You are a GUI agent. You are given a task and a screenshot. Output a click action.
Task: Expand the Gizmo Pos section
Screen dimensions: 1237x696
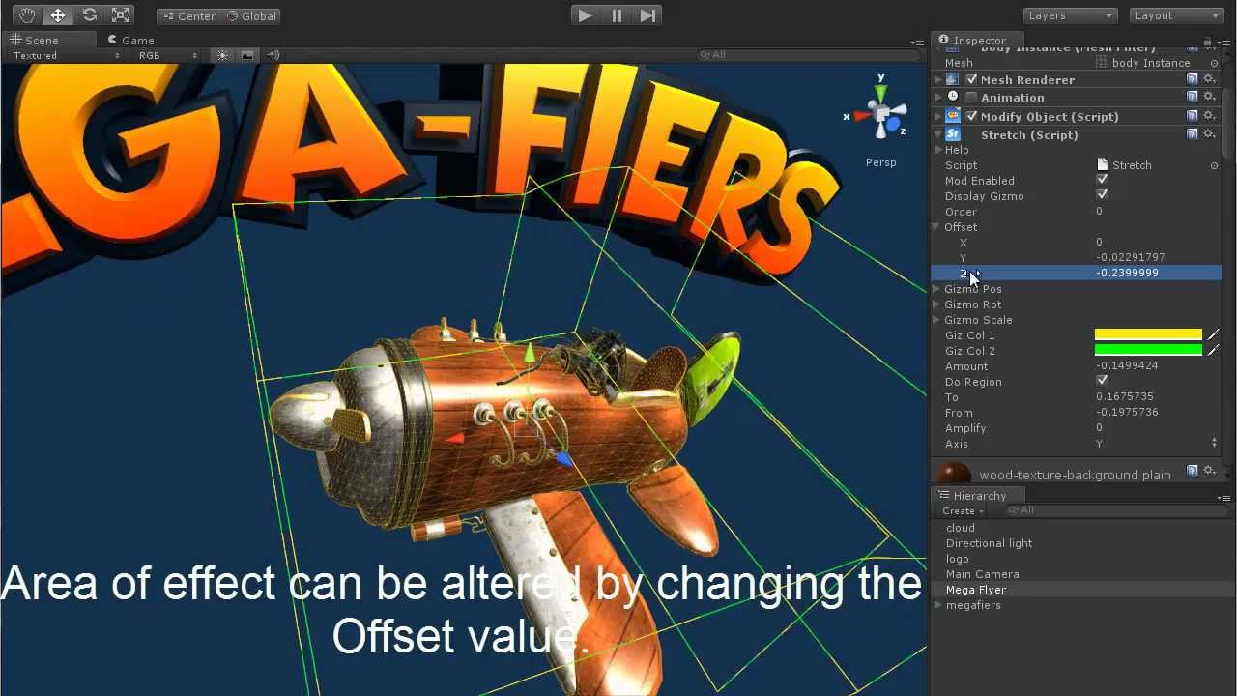point(935,289)
